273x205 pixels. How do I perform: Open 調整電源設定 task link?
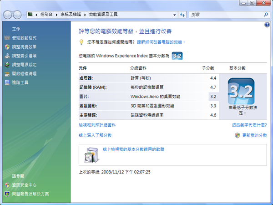[24, 65]
